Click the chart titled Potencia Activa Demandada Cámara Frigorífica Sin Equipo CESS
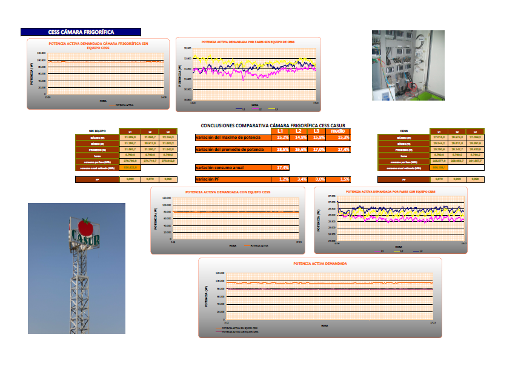 [x=98, y=73]
